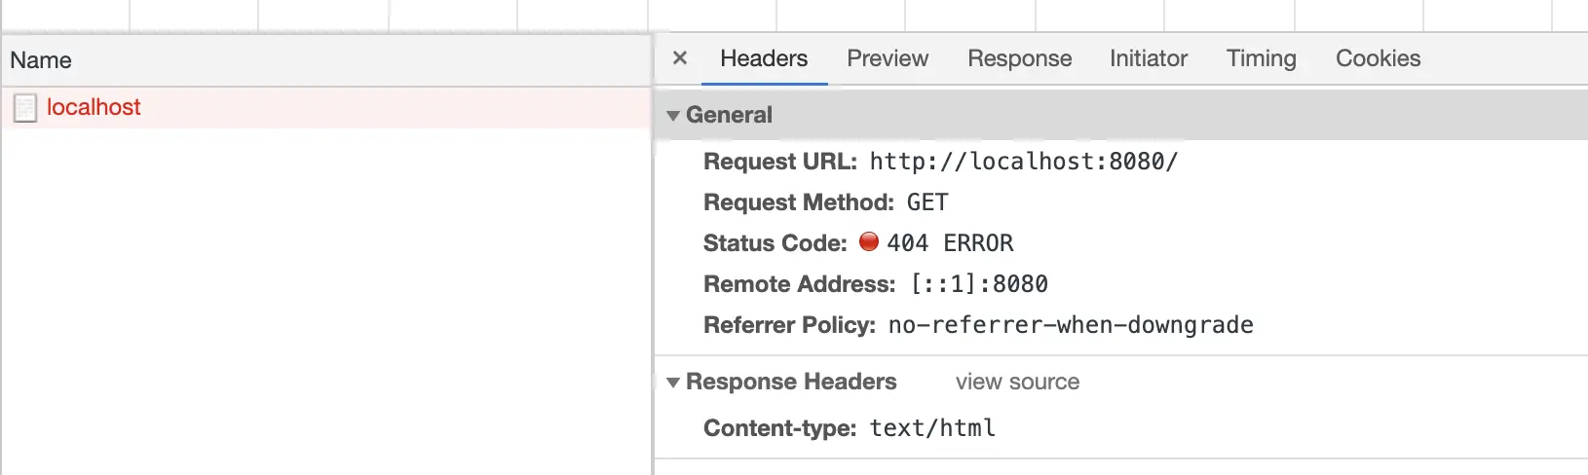Select the Headers tab
1588x475 pixels.
pos(764,58)
